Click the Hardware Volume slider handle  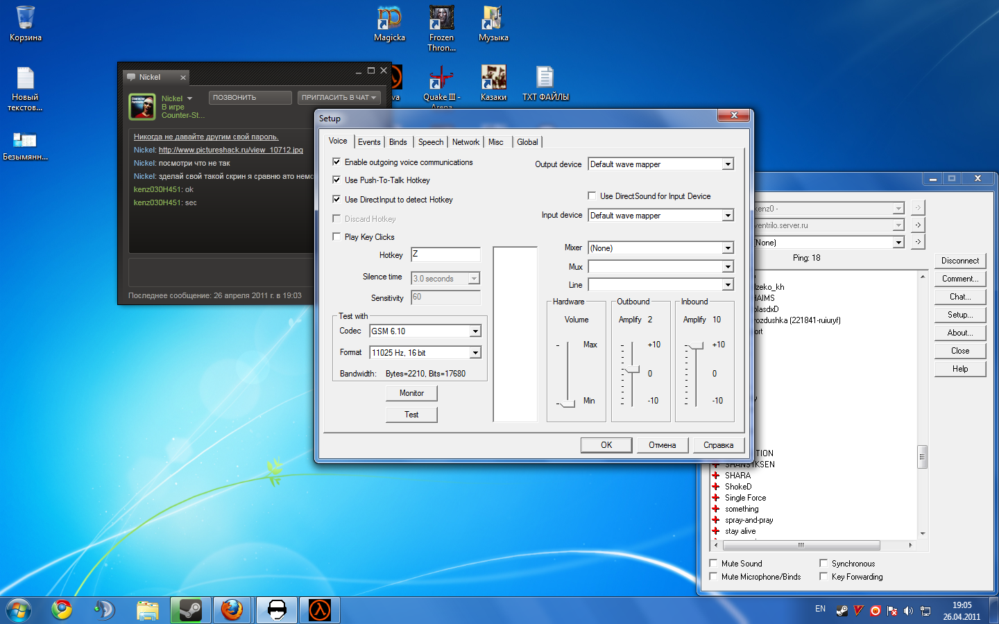[x=567, y=404]
